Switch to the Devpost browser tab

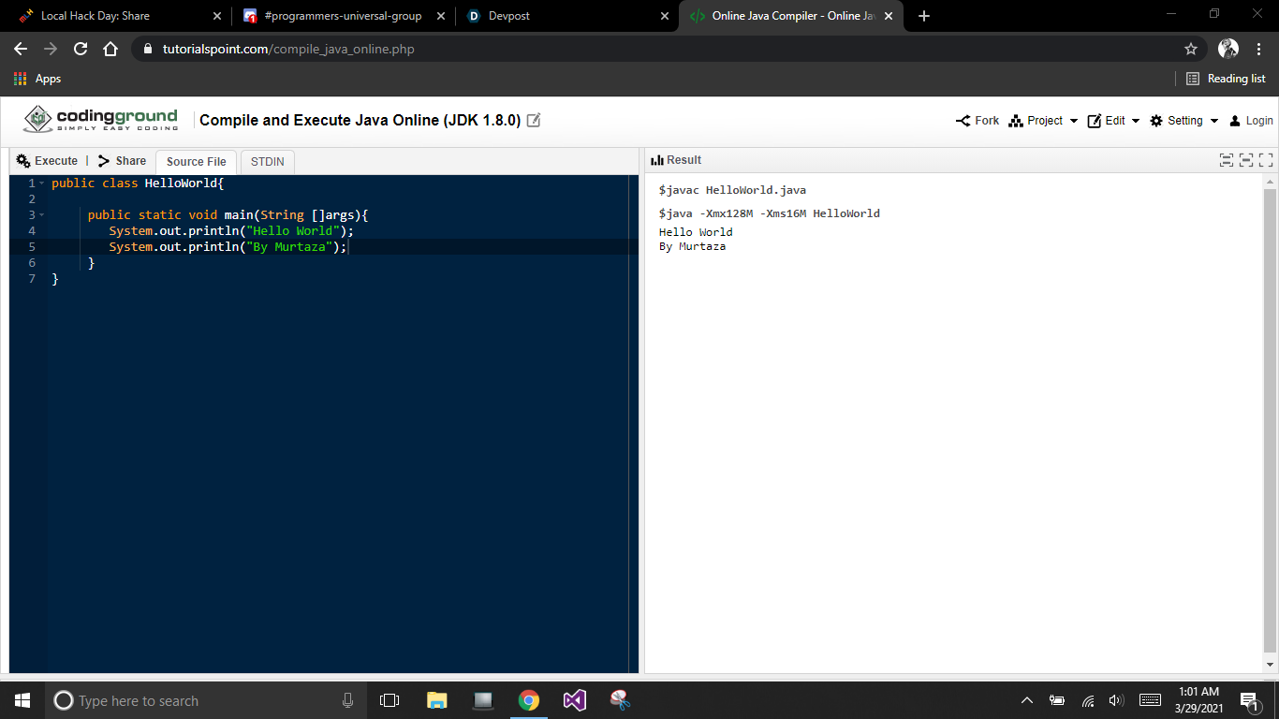pos(562,16)
